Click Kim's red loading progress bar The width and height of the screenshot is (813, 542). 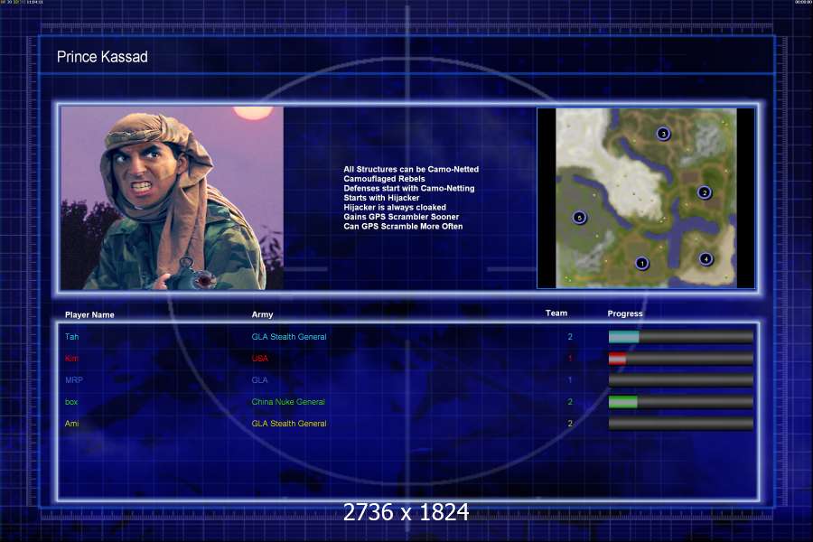681,359
